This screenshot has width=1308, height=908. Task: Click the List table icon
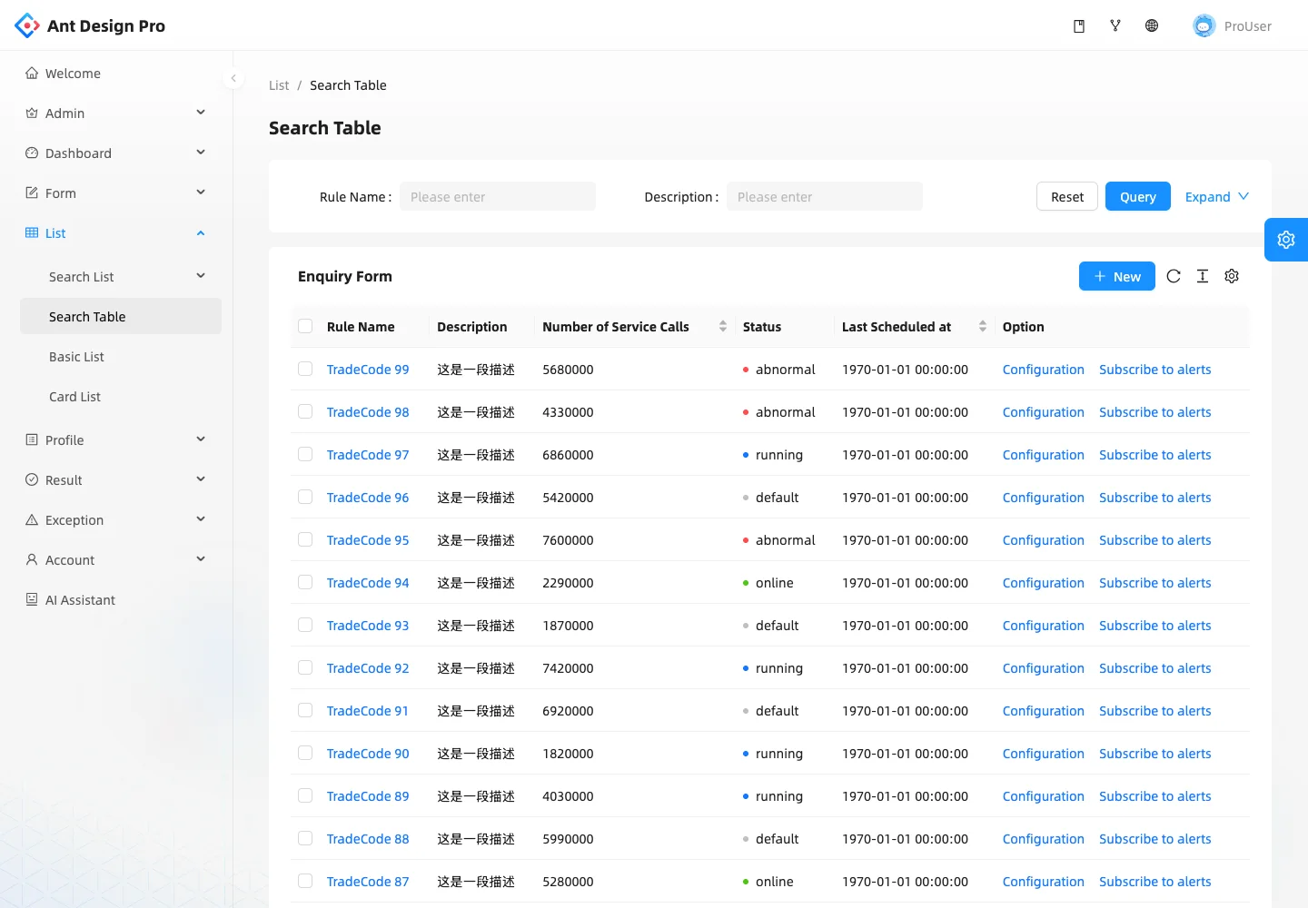(x=32, y=233)
